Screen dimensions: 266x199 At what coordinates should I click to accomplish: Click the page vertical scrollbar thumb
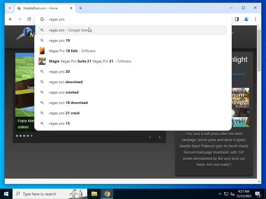pyautogui.click(x=259, y=51)
